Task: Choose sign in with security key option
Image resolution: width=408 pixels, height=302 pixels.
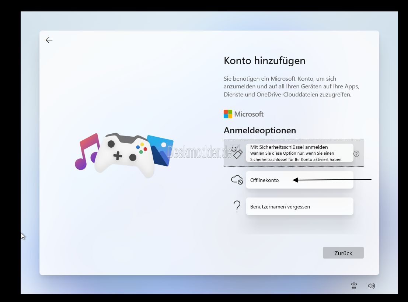Action: (300, 153)
